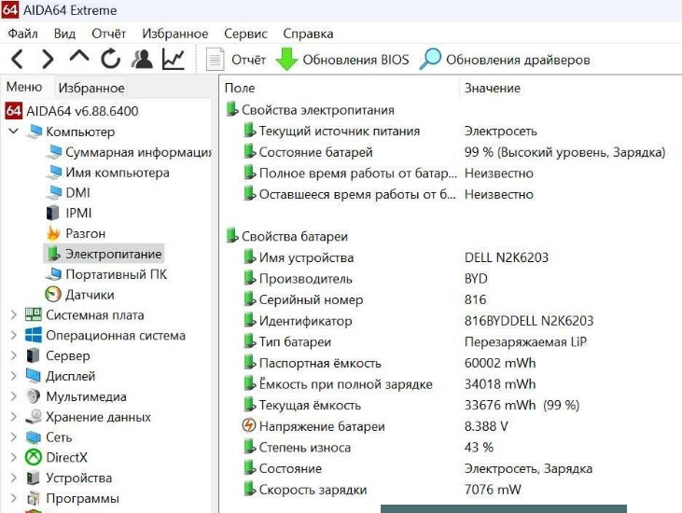
Task: Click the Системная плата motherboard icon
Action: (34, 315)
